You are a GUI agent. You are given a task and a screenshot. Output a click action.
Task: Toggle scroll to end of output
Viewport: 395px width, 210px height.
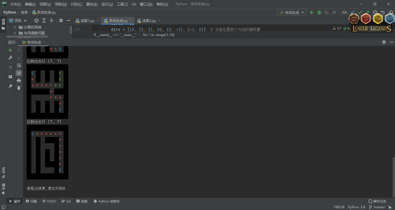[19, 73]
